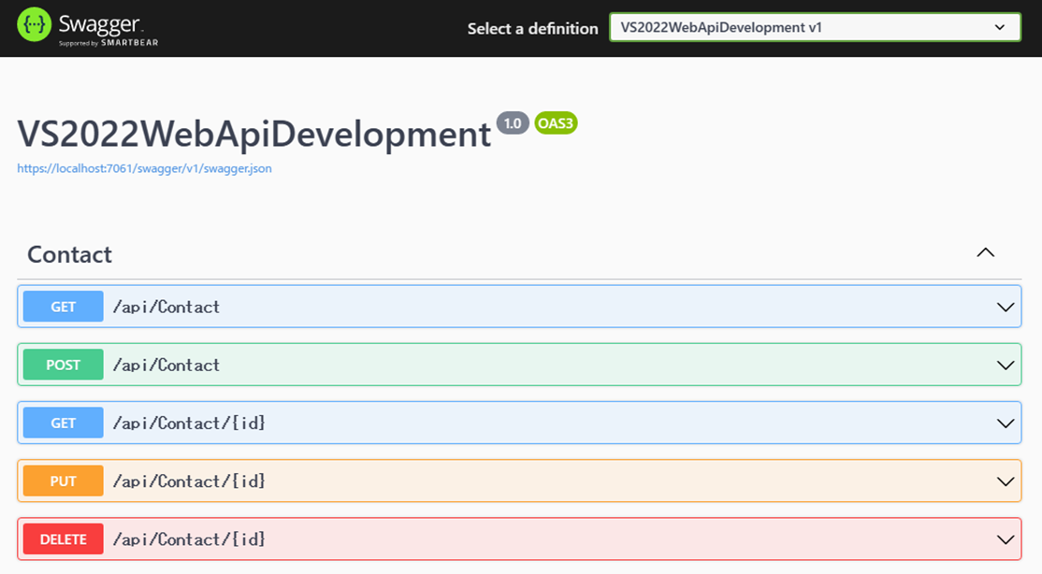
Task: Expand the POST /api/Contact operation
Action: tap(1006, 365)
